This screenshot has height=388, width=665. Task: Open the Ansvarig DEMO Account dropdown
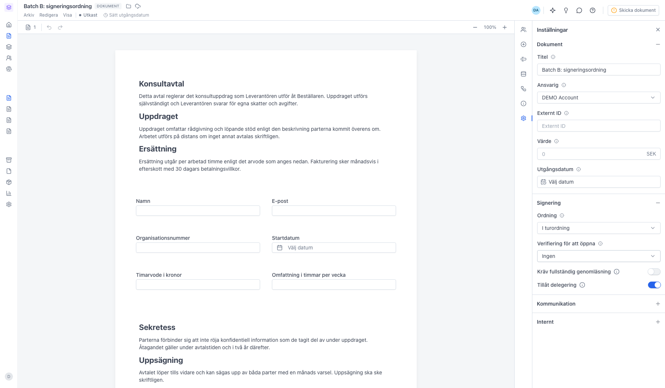(x=598, y=98)
